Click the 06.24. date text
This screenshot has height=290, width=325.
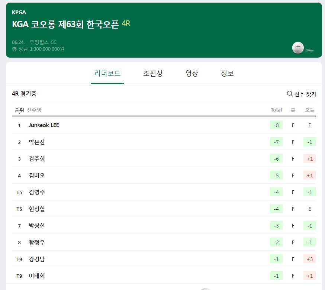18,42
